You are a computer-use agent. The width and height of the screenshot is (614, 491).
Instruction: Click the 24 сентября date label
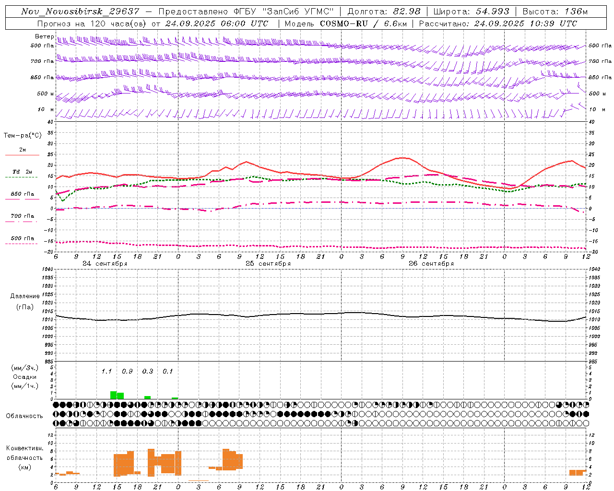click(x=105, y=264)
